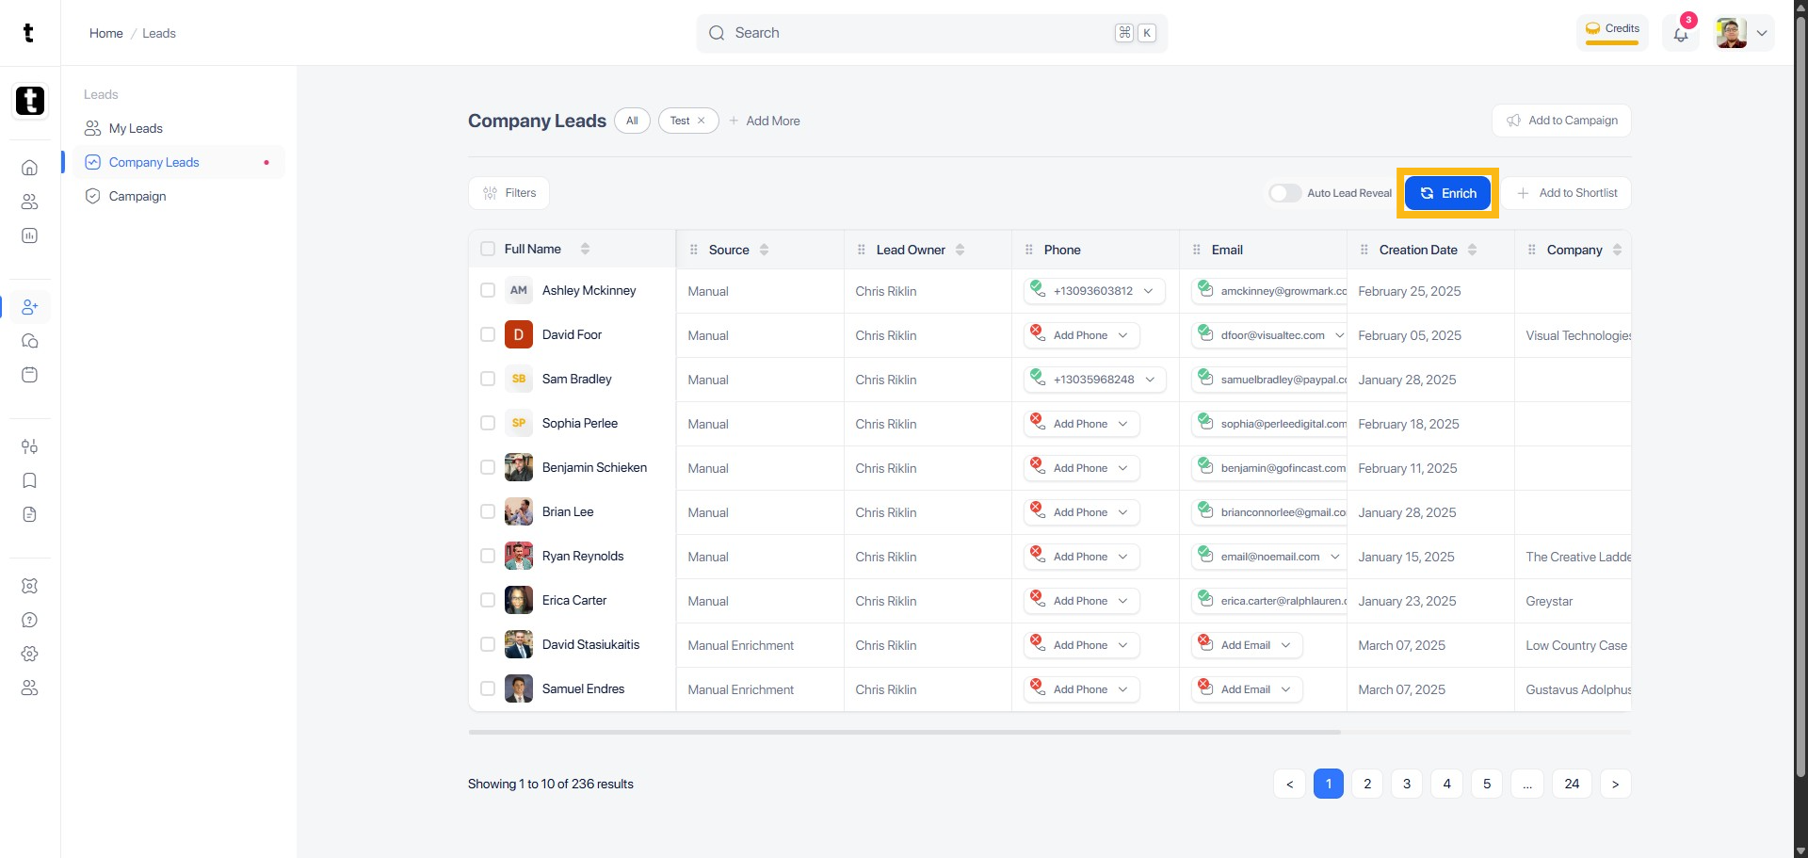The width and height of the screenshot is (1808, 858).
Task: Open My Leads in sidebar
Action: click(x=179, y=128)
